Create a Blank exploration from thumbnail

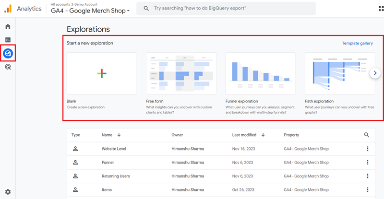pos(102,73)
